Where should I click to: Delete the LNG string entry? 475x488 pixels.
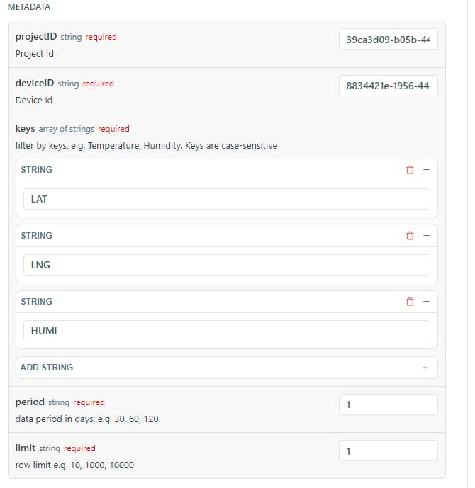[x=410, y=236]
